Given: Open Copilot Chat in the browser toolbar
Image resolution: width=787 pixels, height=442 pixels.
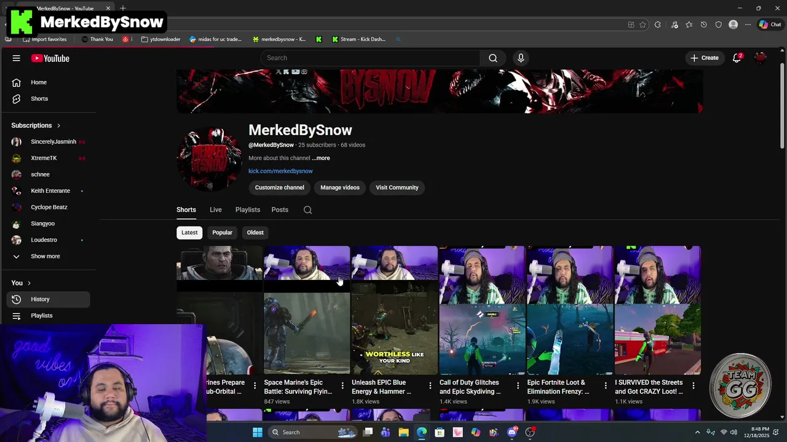Looking at the screenshot, I should point(770,25).
